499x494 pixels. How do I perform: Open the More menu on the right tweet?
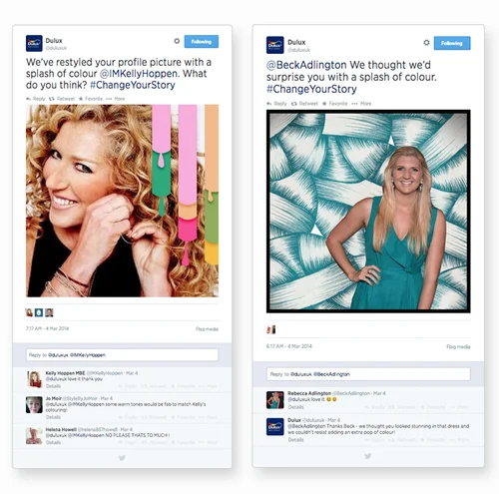point(361,104)
